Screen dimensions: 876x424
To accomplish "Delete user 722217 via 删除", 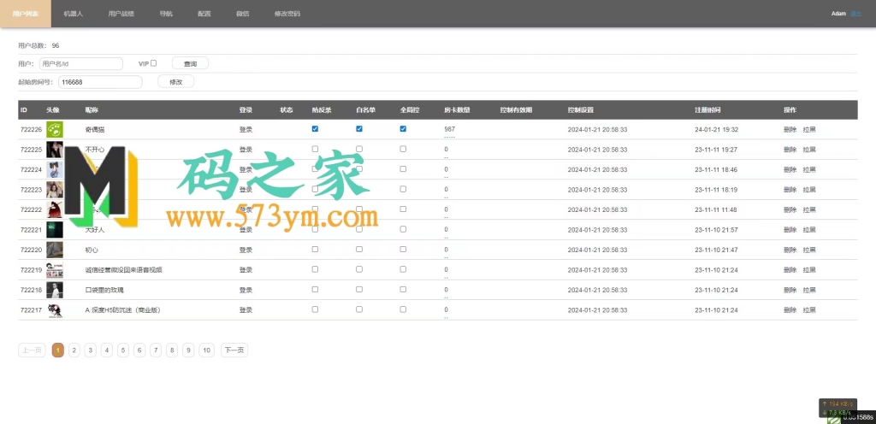I will point(790,310).
